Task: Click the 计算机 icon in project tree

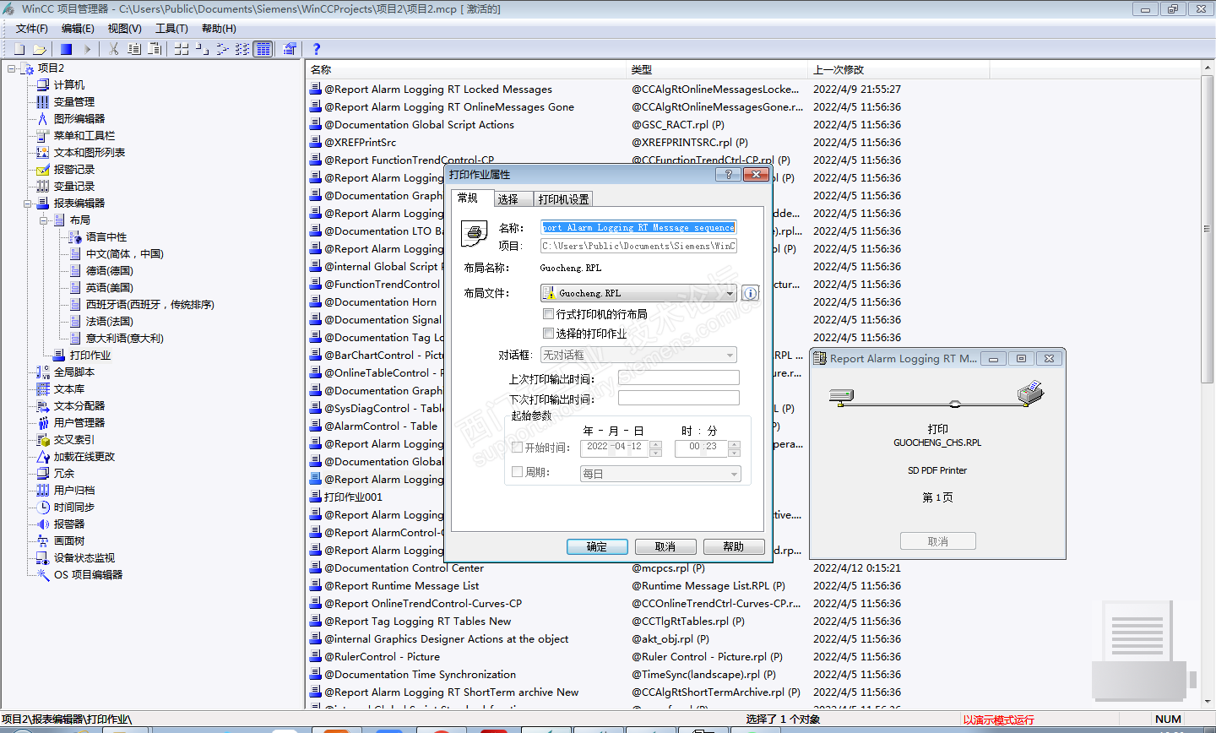Action: click(43, 84)
